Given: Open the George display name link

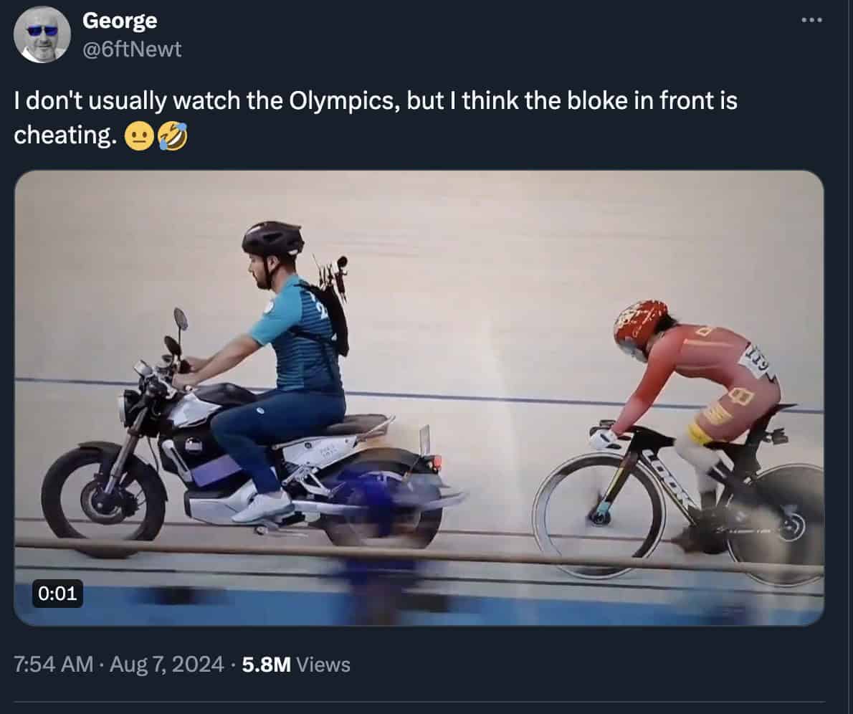Looking at the screenshot, I should pos(120,21).
